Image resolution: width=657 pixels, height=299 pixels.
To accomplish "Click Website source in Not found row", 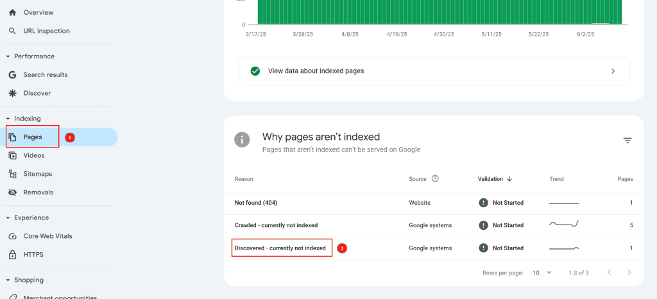I will pos(420,203).
